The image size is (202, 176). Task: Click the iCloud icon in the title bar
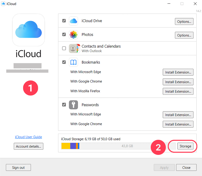point(3,4)
